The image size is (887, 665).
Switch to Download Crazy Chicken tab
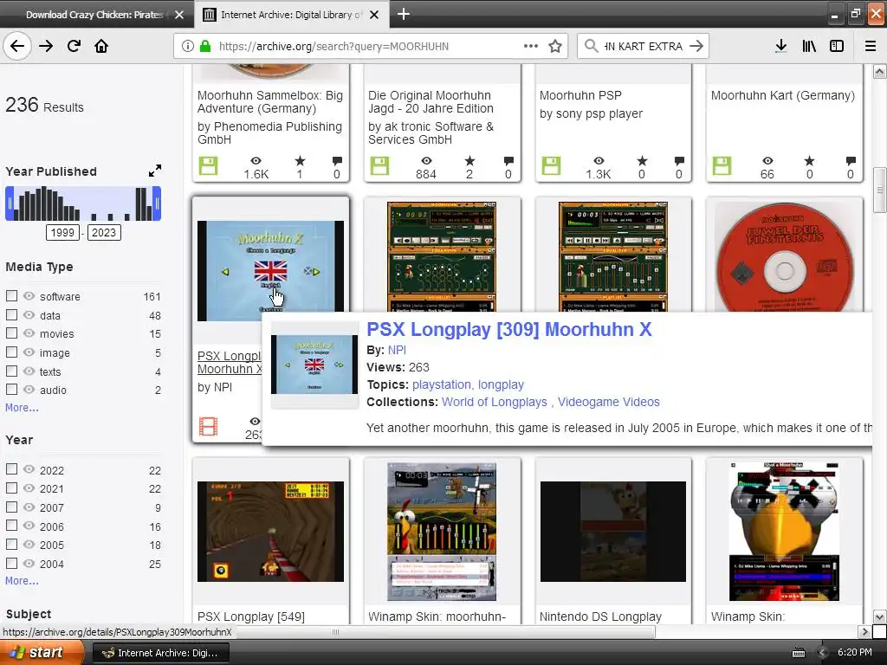[94, 15]
